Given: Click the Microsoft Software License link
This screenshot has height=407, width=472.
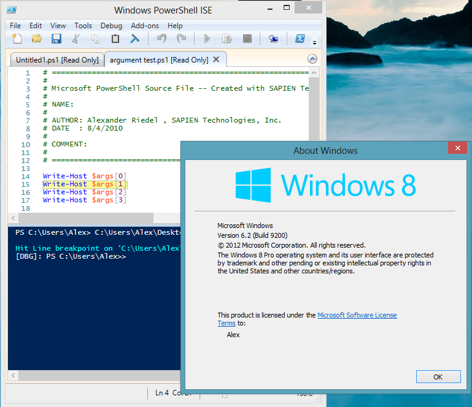Looking at the screenshot, I should pyautogui.click(x=357, y=315).
